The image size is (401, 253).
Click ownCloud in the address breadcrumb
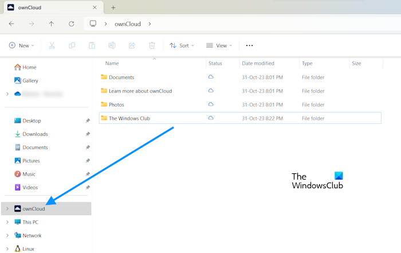coord(128,24)
